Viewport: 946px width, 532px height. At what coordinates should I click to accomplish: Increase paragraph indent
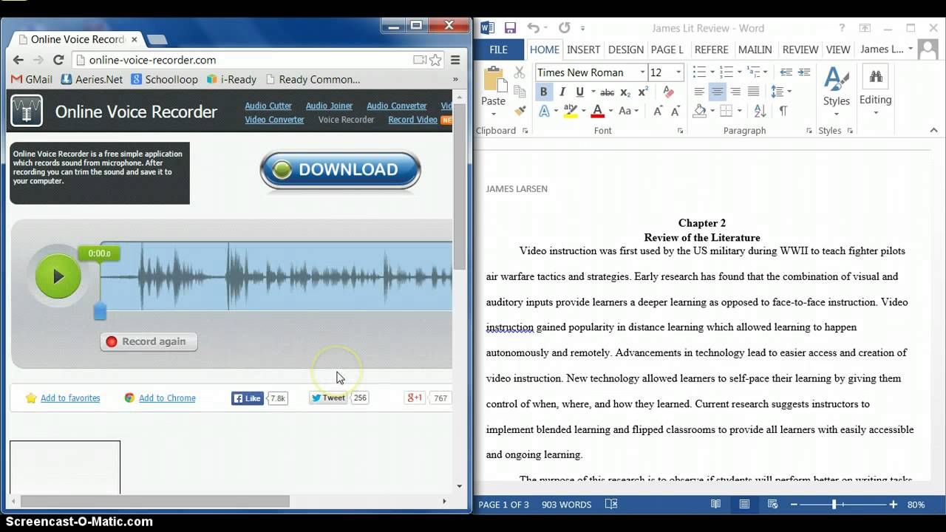[x=805, y=72]
